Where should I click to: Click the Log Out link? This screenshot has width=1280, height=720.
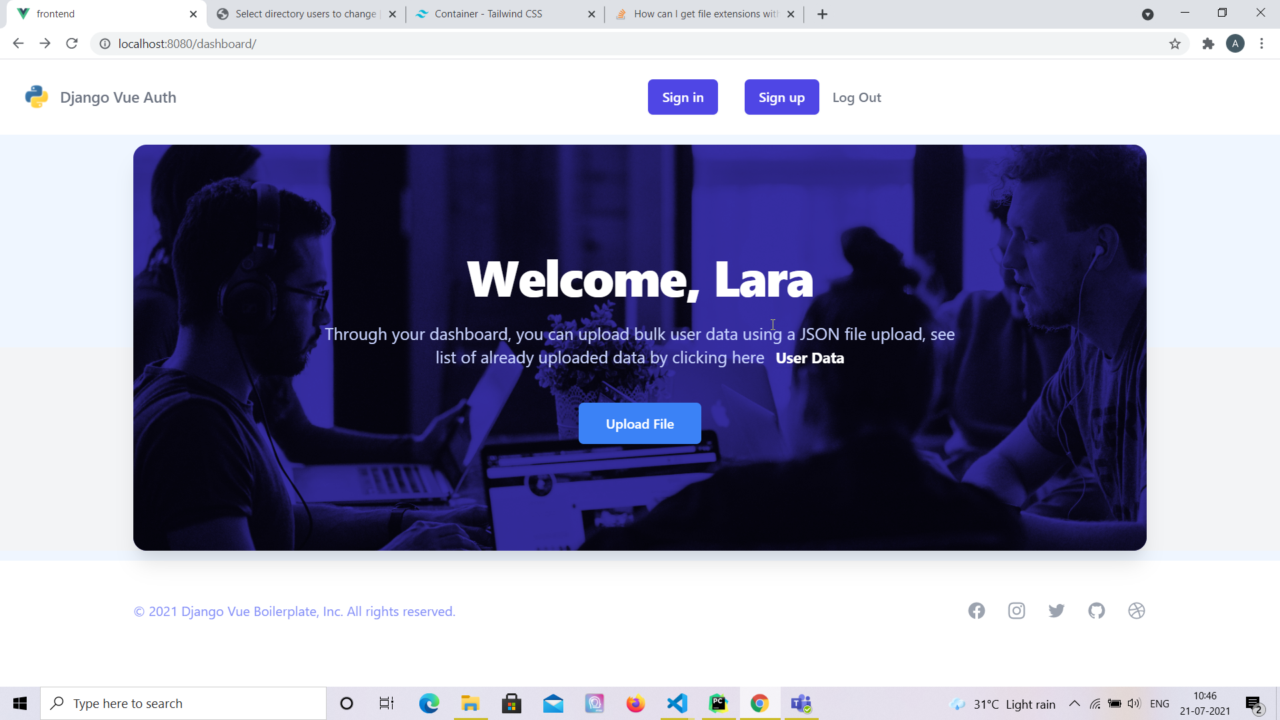[x=857, y=97]
